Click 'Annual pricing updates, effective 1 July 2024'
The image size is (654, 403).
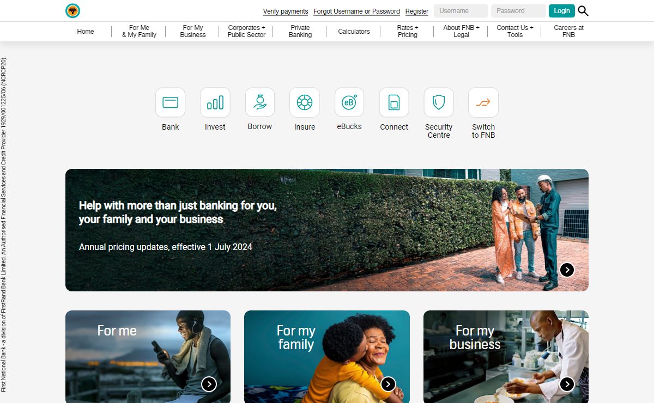166,247
